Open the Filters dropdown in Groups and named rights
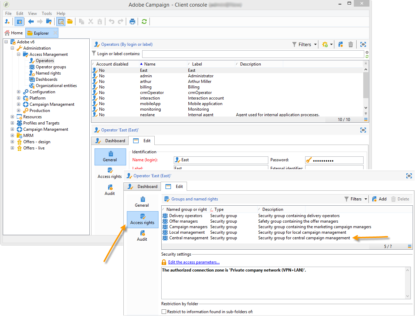Image resolution: width=415 pixels, height=318 pixels. (x=356, y=199)
